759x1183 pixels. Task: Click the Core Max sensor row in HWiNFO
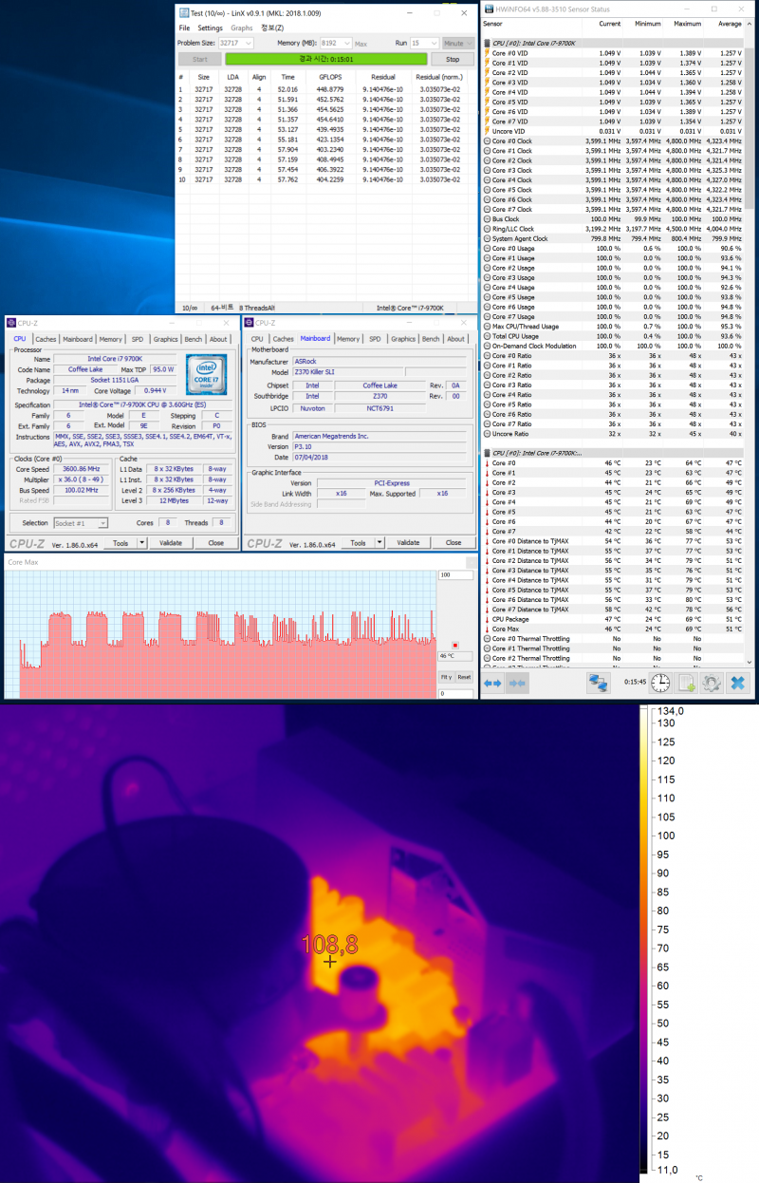tap(614, 629)
